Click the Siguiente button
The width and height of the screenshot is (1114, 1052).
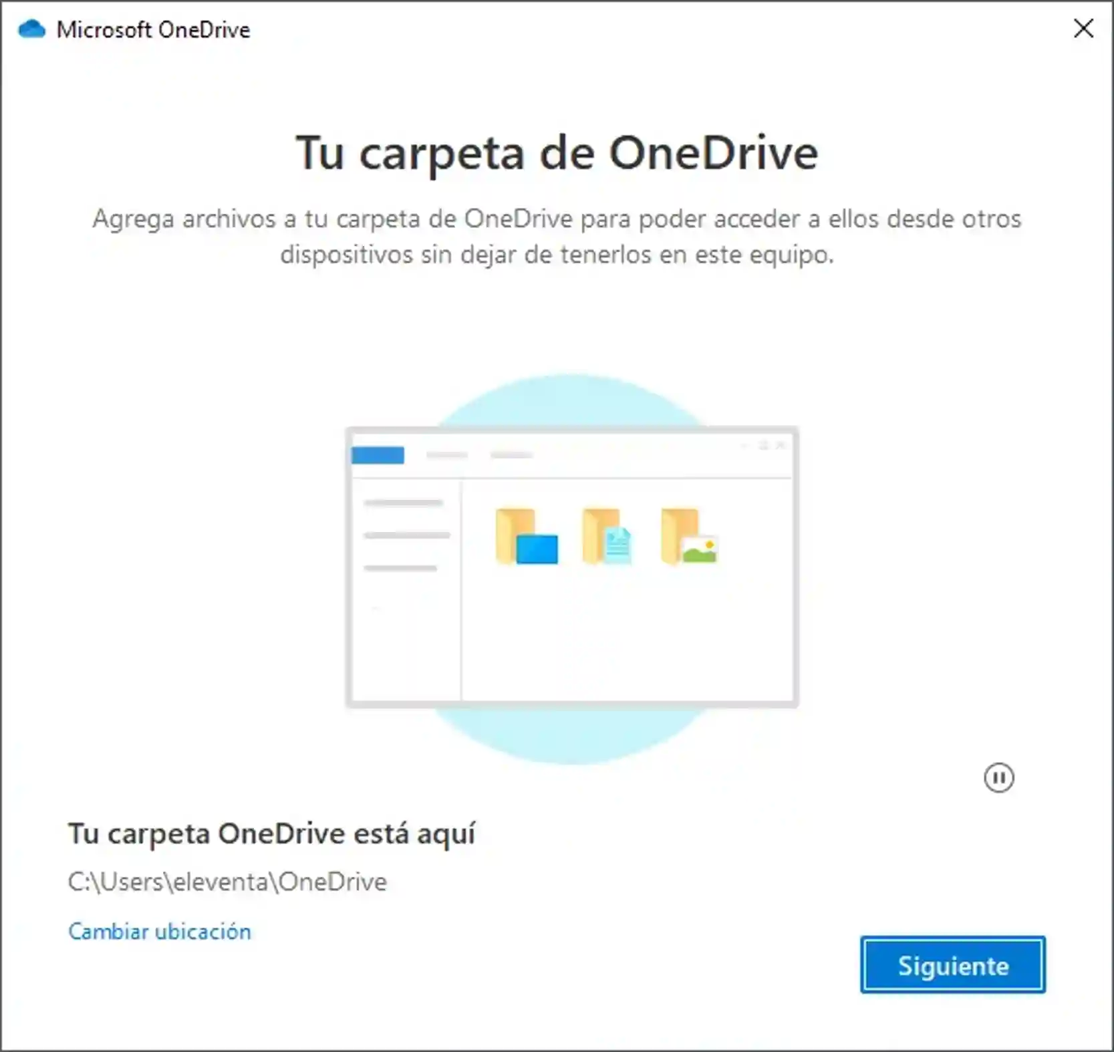[x=952, y=965]
